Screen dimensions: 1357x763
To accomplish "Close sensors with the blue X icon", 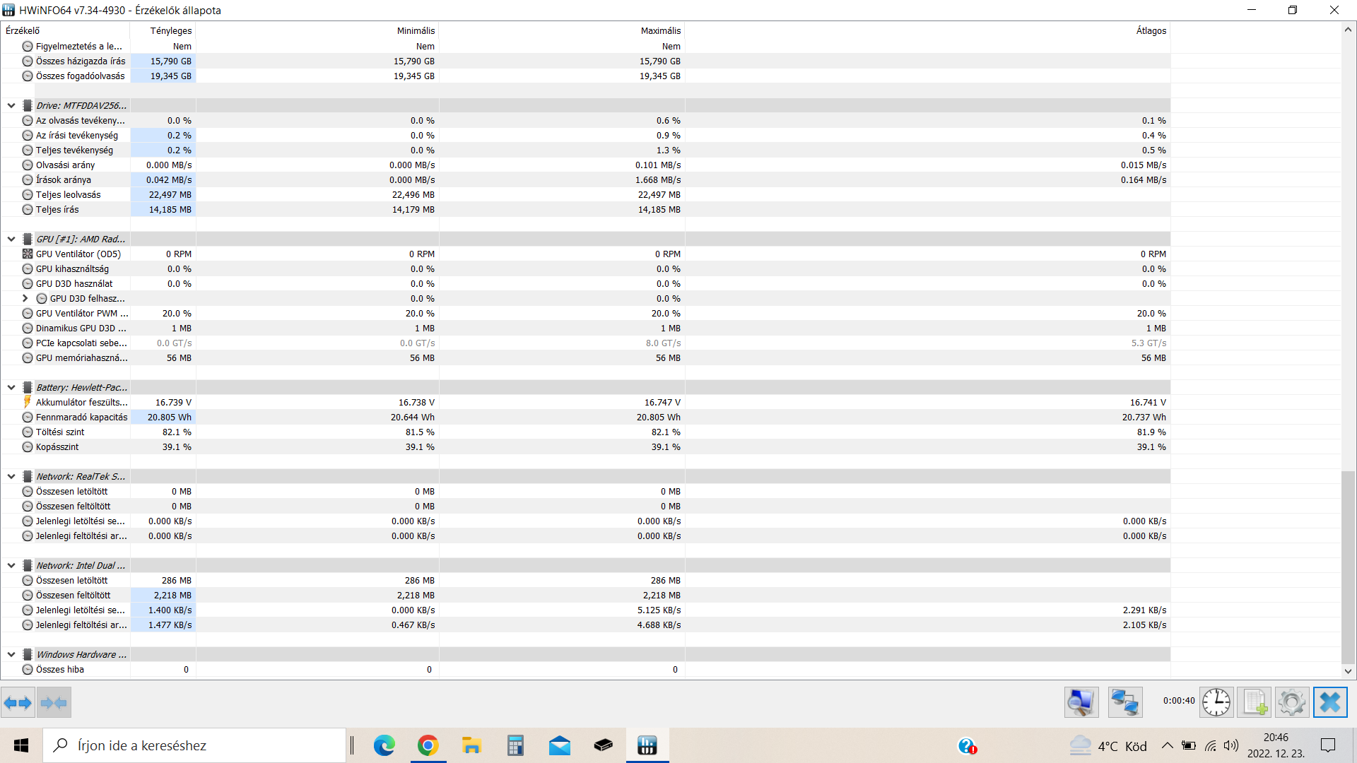I will [1330, 702].
